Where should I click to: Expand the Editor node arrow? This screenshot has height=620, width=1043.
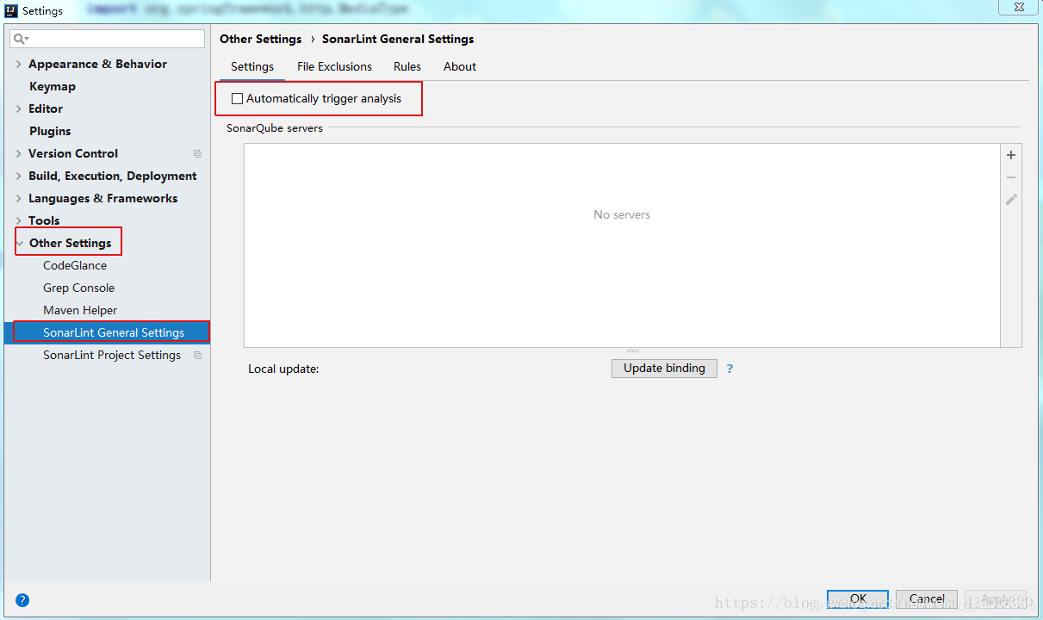19,109
